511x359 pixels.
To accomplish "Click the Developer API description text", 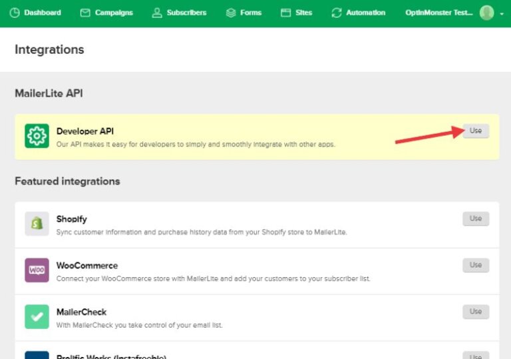I will pyautogui.click(x=196, y=145).
